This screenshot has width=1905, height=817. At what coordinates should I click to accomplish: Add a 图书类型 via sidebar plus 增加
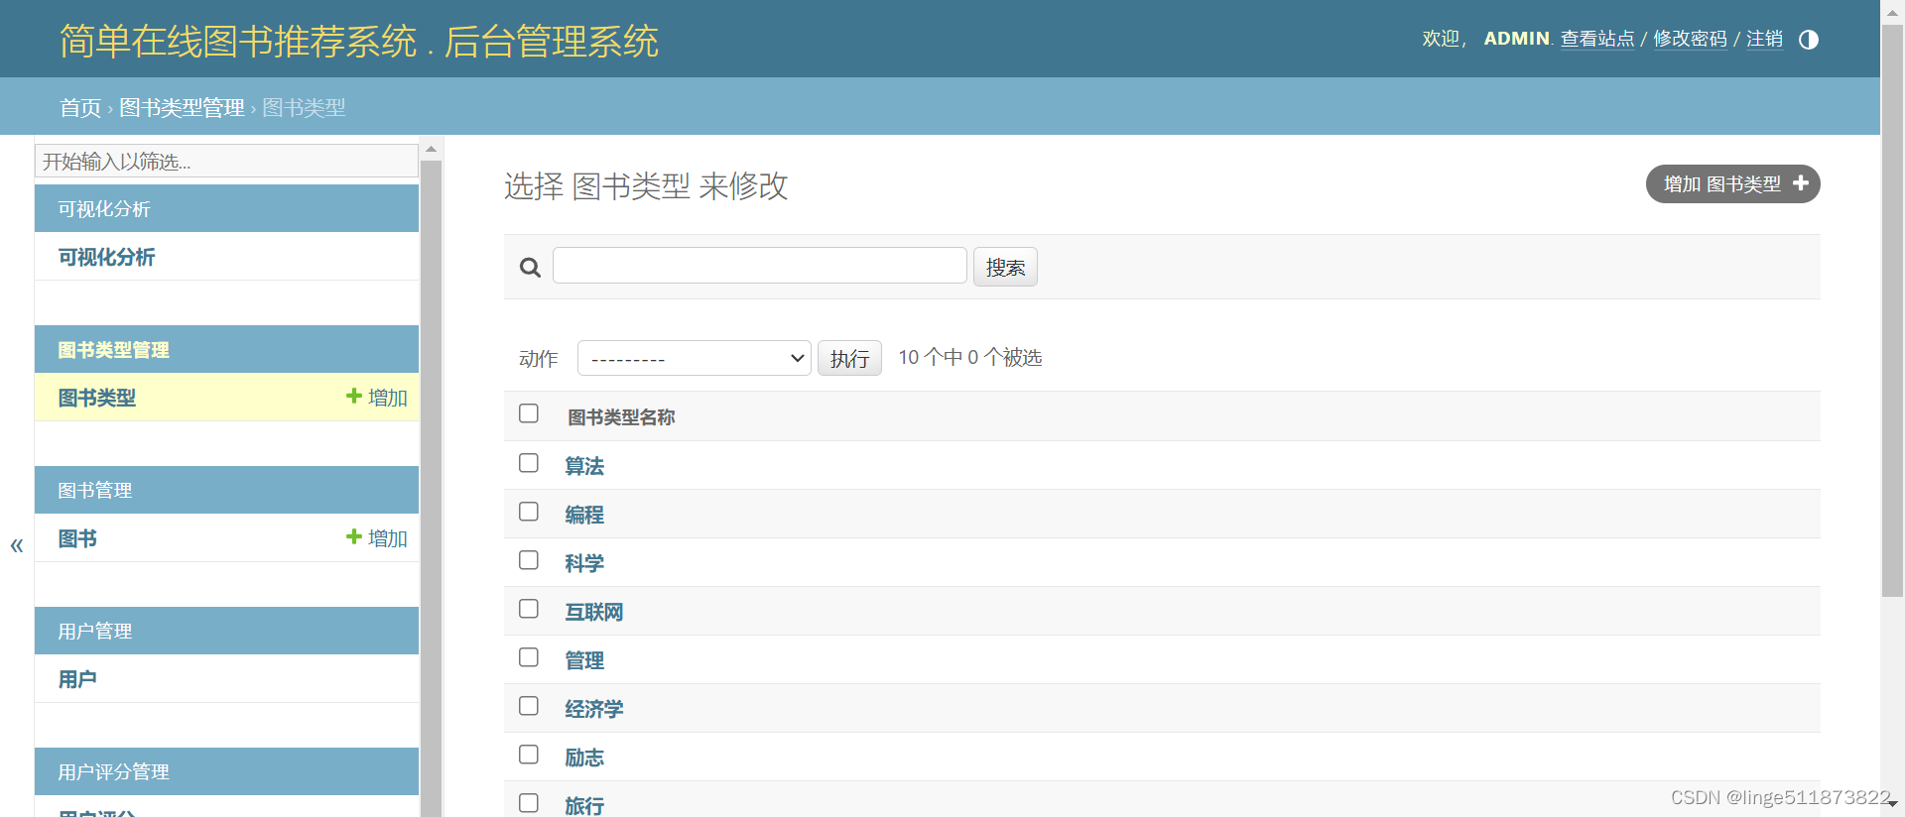tap(377, 398)
